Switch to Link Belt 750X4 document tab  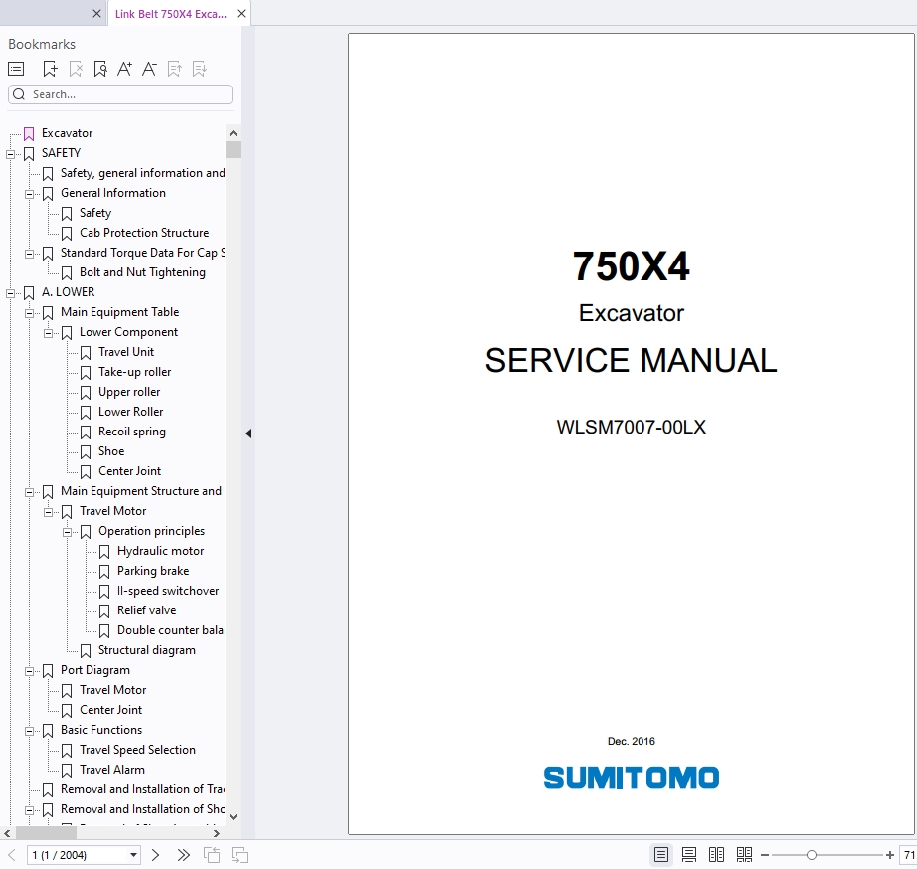[169, 14]
